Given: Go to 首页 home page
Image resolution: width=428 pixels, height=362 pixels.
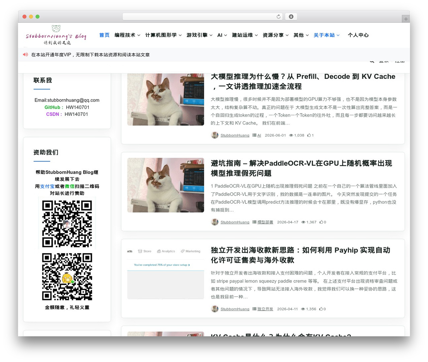Looking at the screenshot, I should [x=104, y=35].
